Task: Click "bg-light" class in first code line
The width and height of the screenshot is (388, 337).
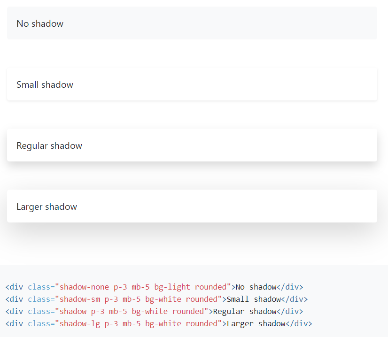Action: tap(172, 287)
